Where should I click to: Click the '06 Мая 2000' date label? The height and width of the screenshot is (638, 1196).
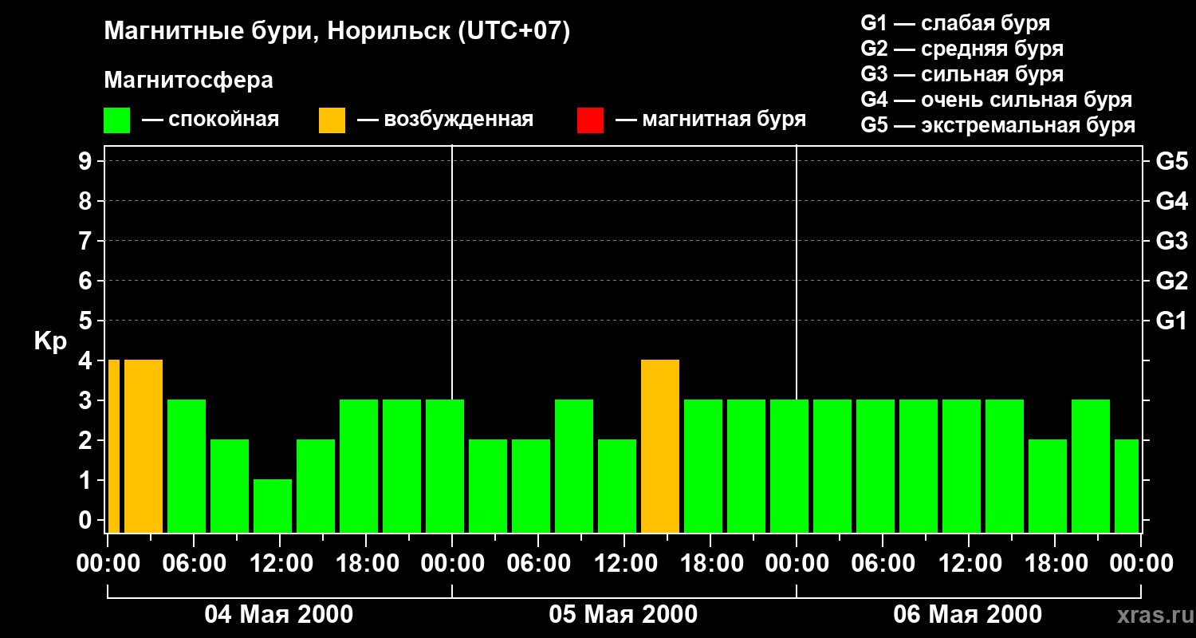pyautogui.click(x=968, y=614)
